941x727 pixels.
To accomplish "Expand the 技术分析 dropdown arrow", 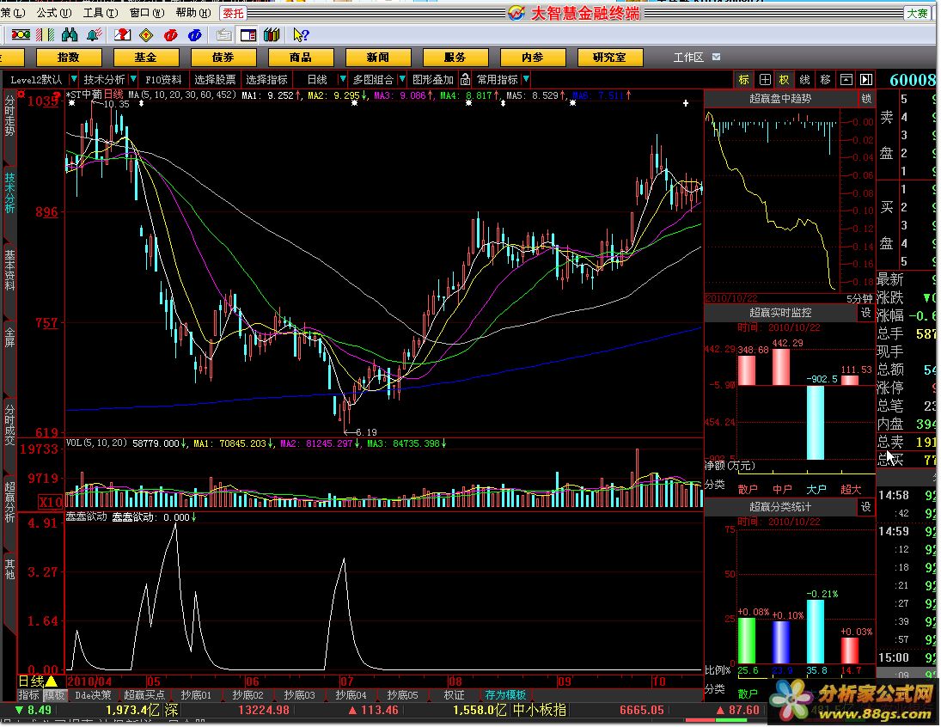I will pos(133,79).
